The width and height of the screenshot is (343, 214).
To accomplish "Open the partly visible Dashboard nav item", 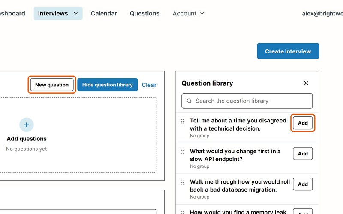I will (x=12, y=13).
